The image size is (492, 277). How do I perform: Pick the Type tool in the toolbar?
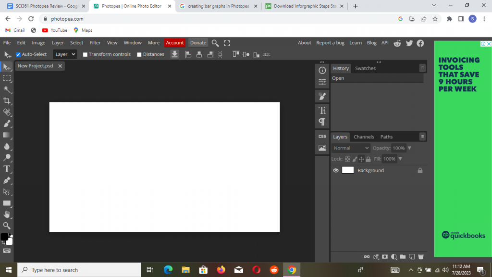tap(7, 169)
